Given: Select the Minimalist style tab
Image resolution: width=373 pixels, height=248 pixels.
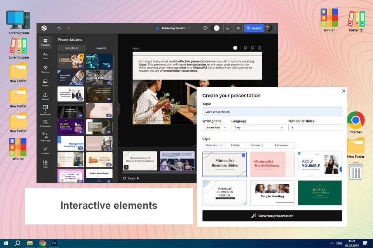Looking at the screenshot, I should click(214, 145).
